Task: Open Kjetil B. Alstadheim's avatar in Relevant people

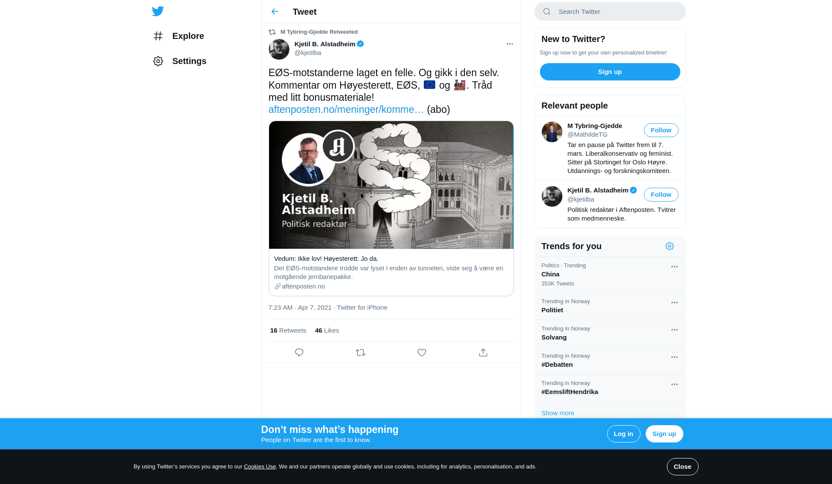Action: coord(552,196)
